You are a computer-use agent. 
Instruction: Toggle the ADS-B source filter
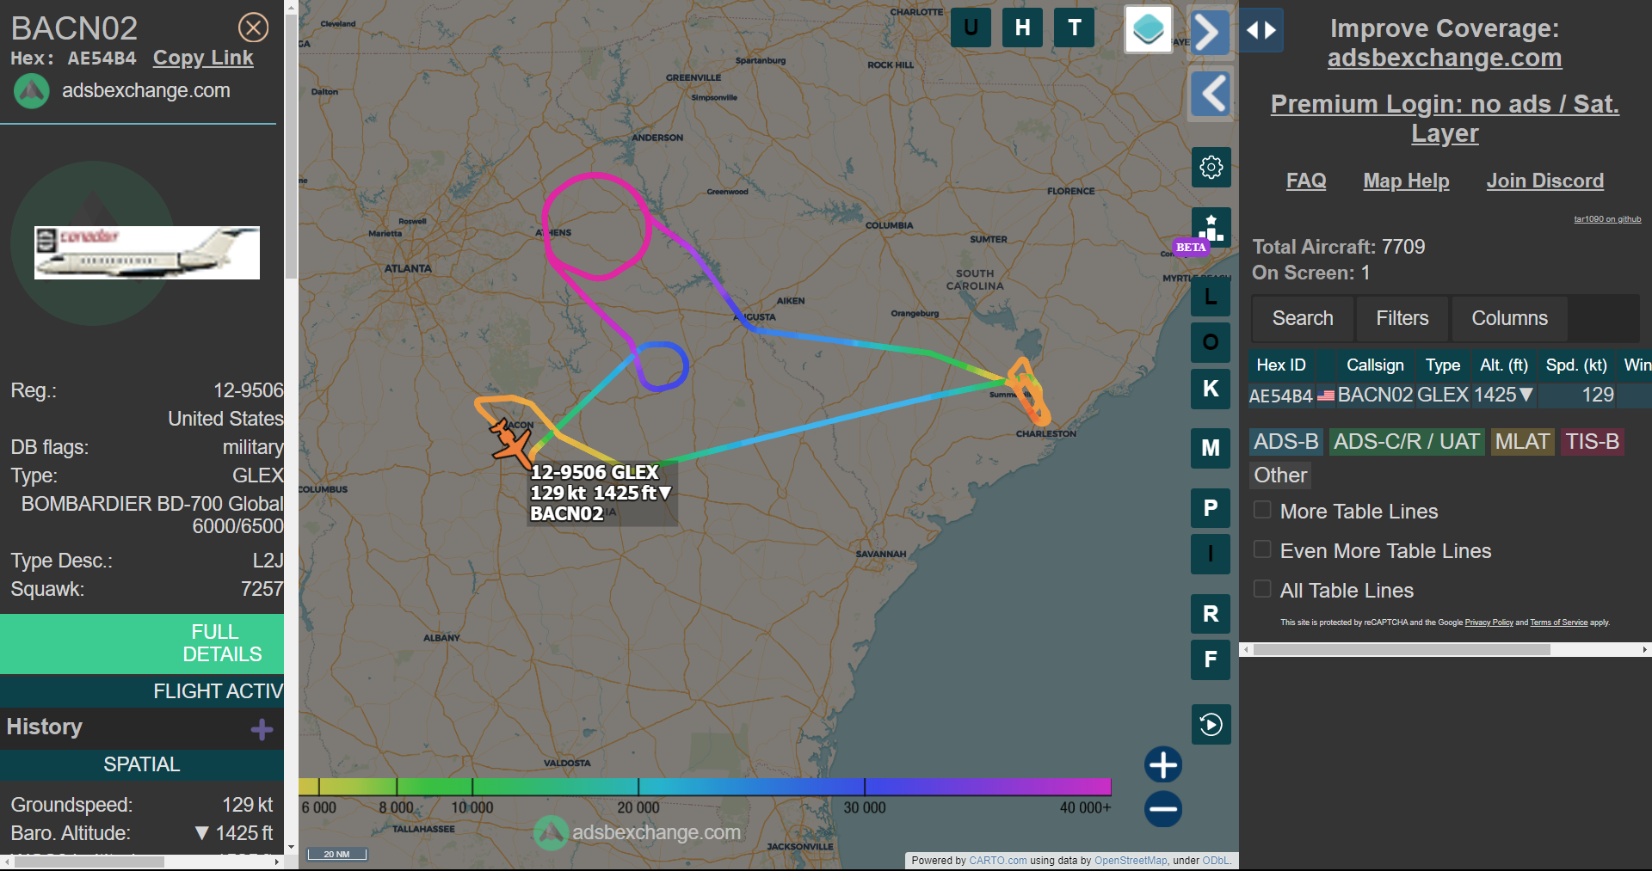(x=1286, y=442)
